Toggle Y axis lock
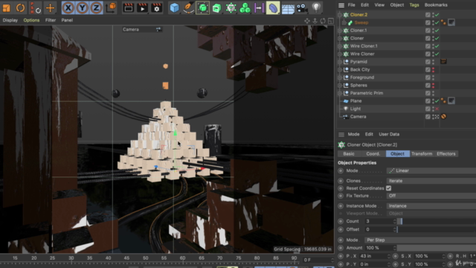476x268 pixels. pyautogui.click(x=83, y=7)
